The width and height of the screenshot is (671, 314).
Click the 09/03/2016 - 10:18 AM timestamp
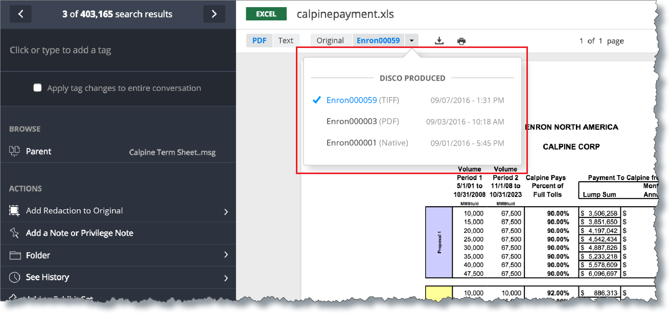(466, 122)
